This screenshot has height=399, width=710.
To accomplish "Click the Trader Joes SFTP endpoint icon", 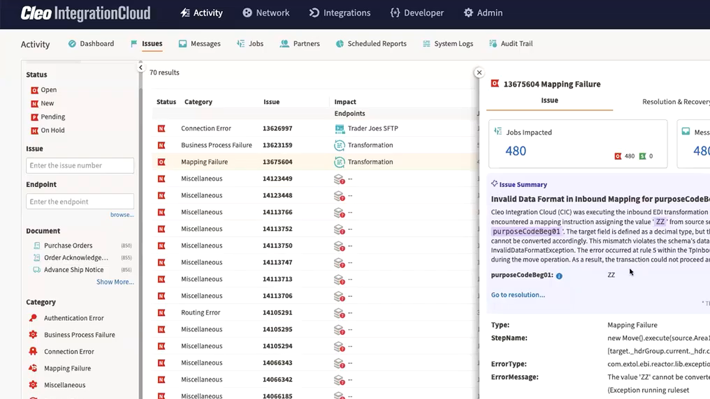I will (339, 129).
